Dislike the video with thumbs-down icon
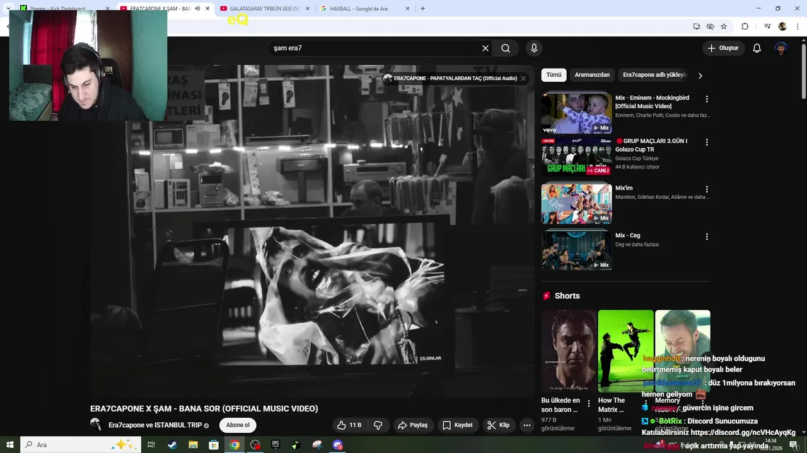Image resolution: width=807 pixels, height=453 pixels. click(x=378, y=425)
